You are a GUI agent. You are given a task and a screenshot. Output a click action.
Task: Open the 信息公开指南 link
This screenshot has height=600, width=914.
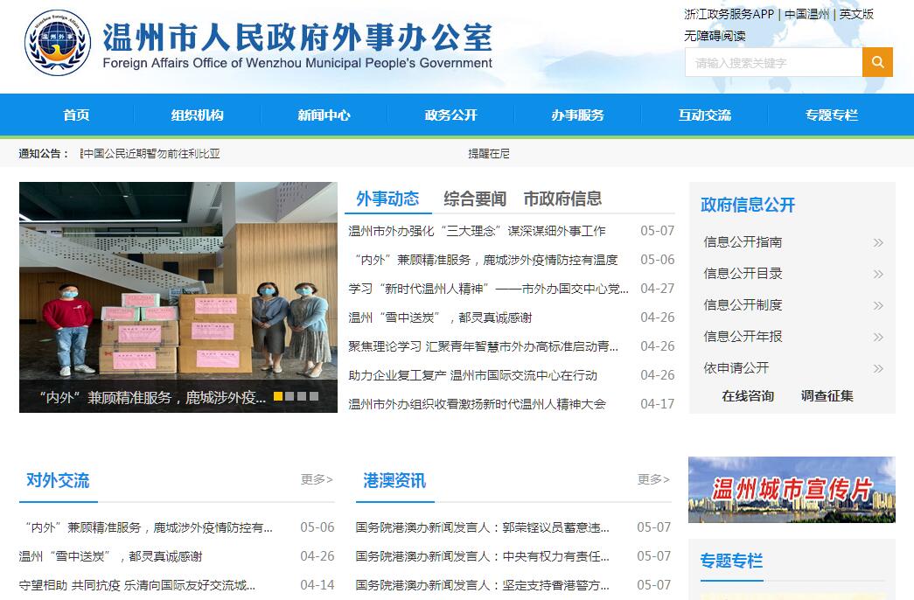[x=743, y=242]
